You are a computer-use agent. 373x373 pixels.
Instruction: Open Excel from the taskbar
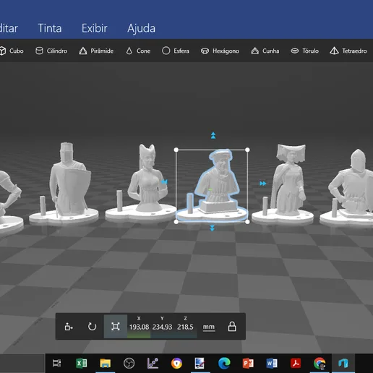click(82, 363)
